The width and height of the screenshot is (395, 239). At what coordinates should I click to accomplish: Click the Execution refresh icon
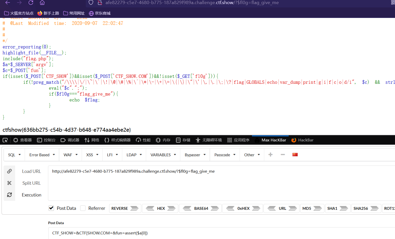pyautogui.click(x=10, y=195)
